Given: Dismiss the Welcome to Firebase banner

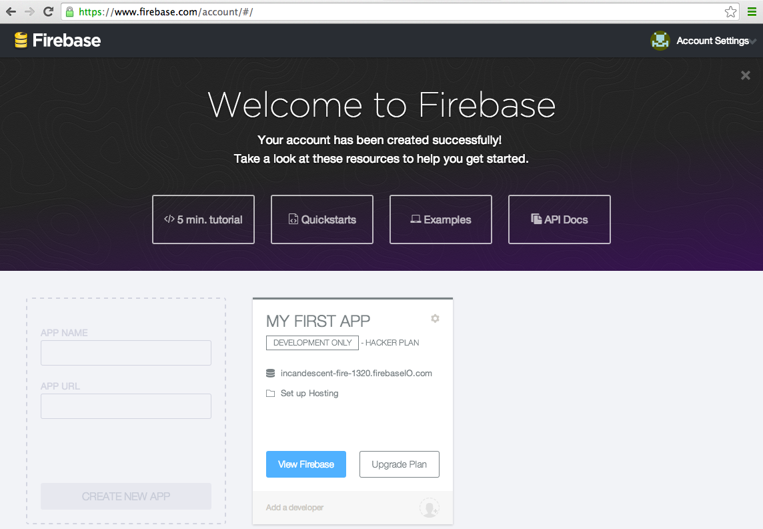Looking at the screenshot, I should [745, 75].
